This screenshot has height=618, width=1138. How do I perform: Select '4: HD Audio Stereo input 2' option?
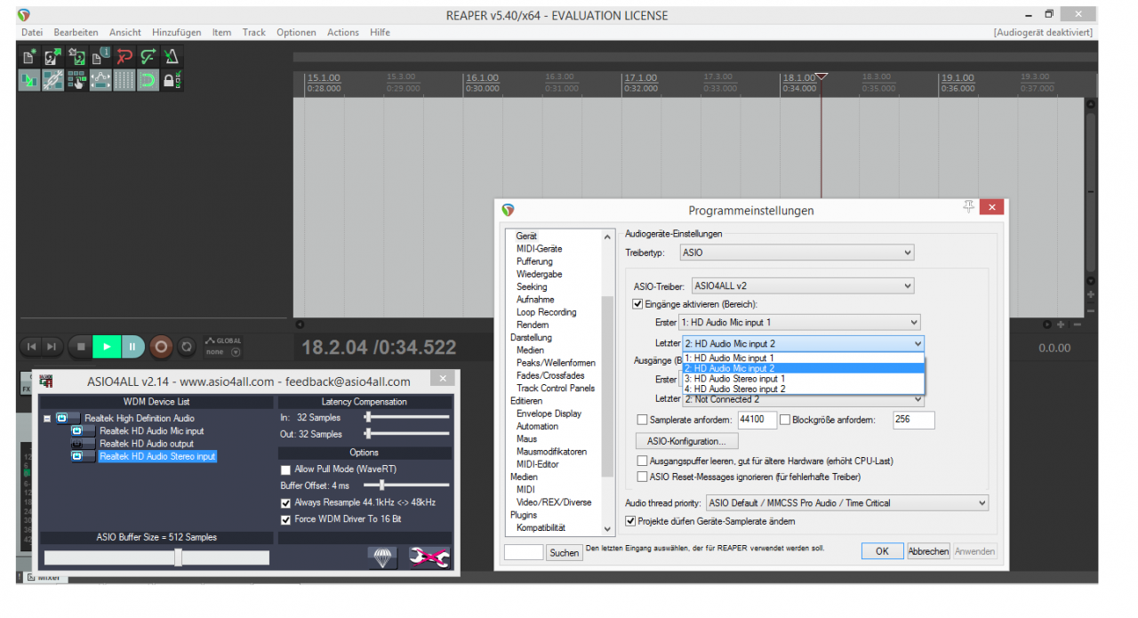click(x=804, y=389)
